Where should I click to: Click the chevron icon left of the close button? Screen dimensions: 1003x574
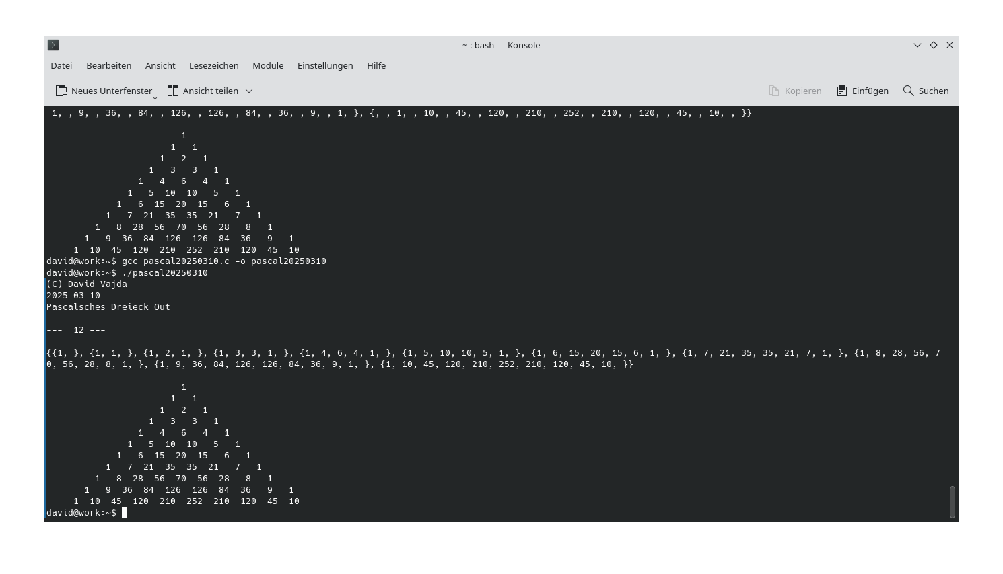pyautogui.click(x=917, y=45)
